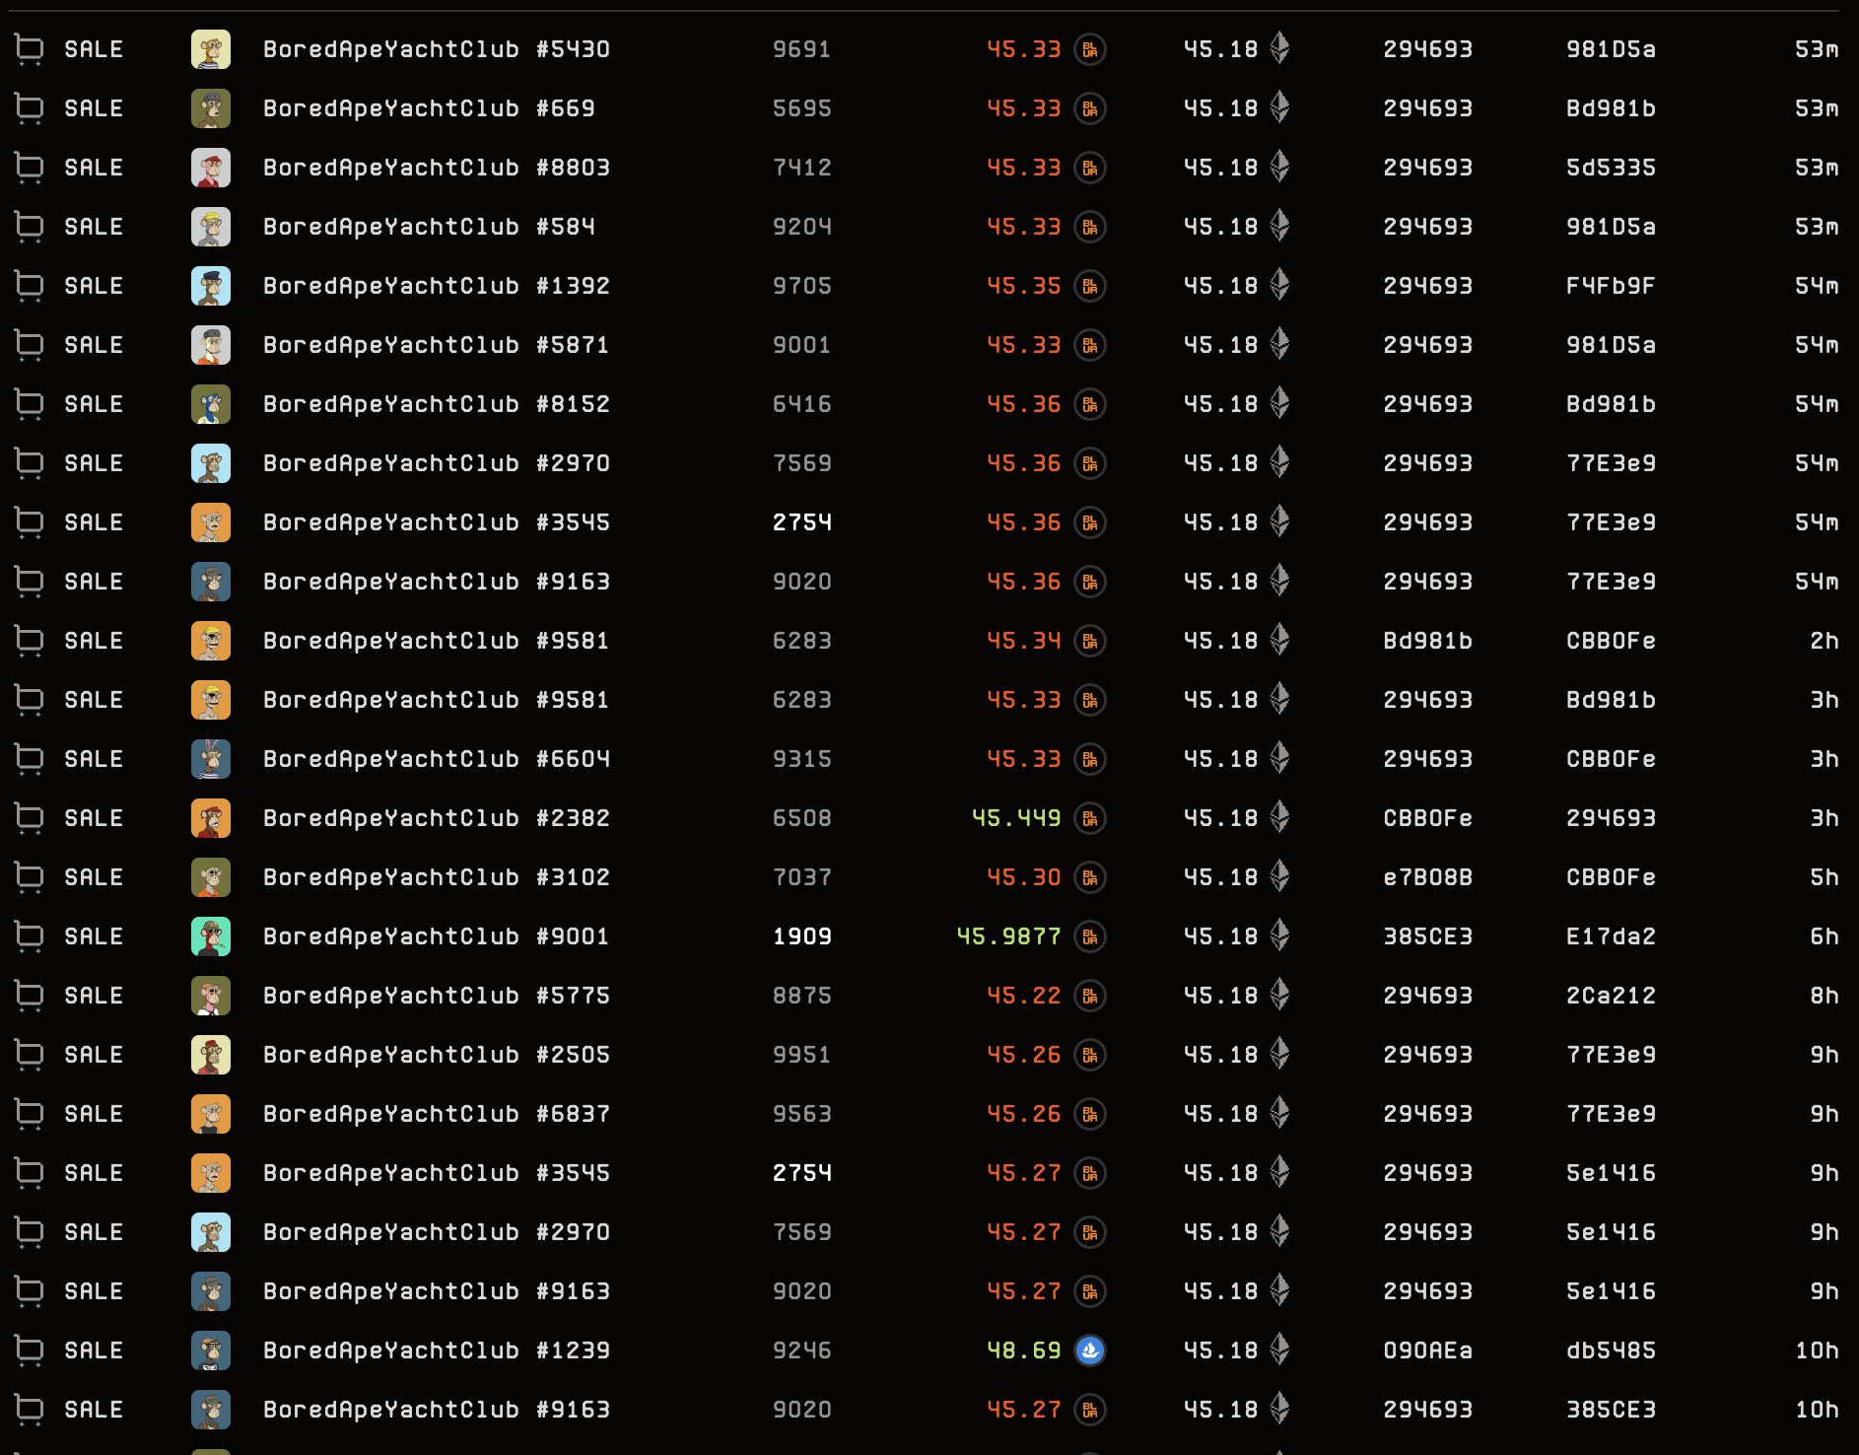Open BoredApeYachtClub #9163 sold 54m ago
Image resolution: width=1859 pixels, height=1455 pixels.
(x=437, y=582)
